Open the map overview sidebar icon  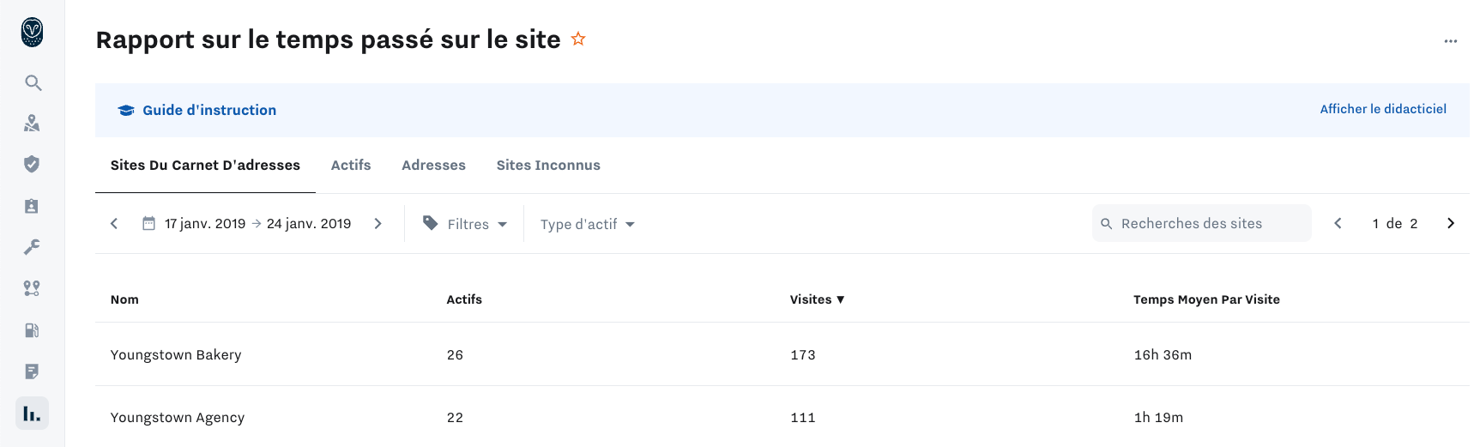pos(32,124)
